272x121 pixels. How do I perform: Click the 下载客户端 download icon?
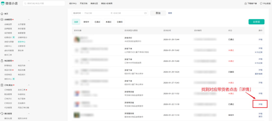click(246, 4)
